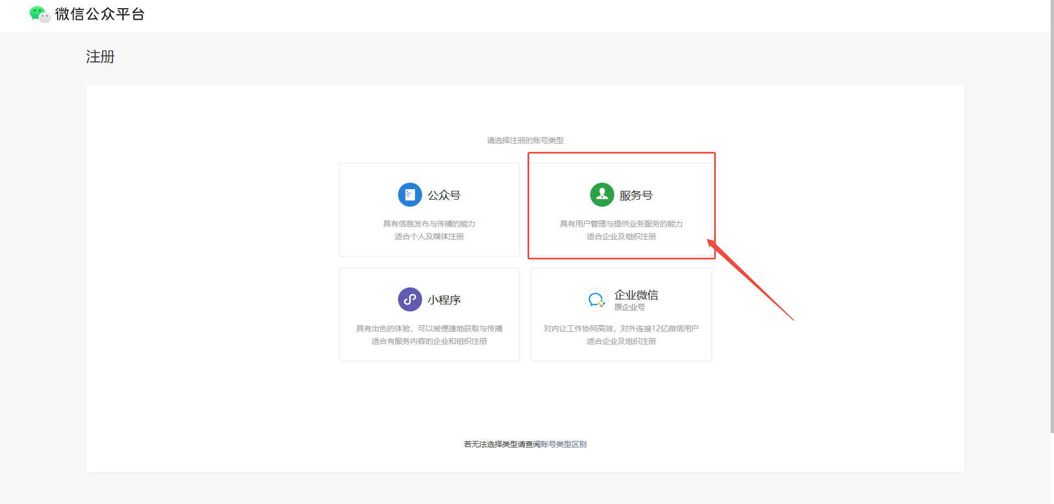This screenshot has width=1054, height=504.
Task: Click 小程序 description 适合有服务内容的企业和组织注册
Action: pos(429,341)
